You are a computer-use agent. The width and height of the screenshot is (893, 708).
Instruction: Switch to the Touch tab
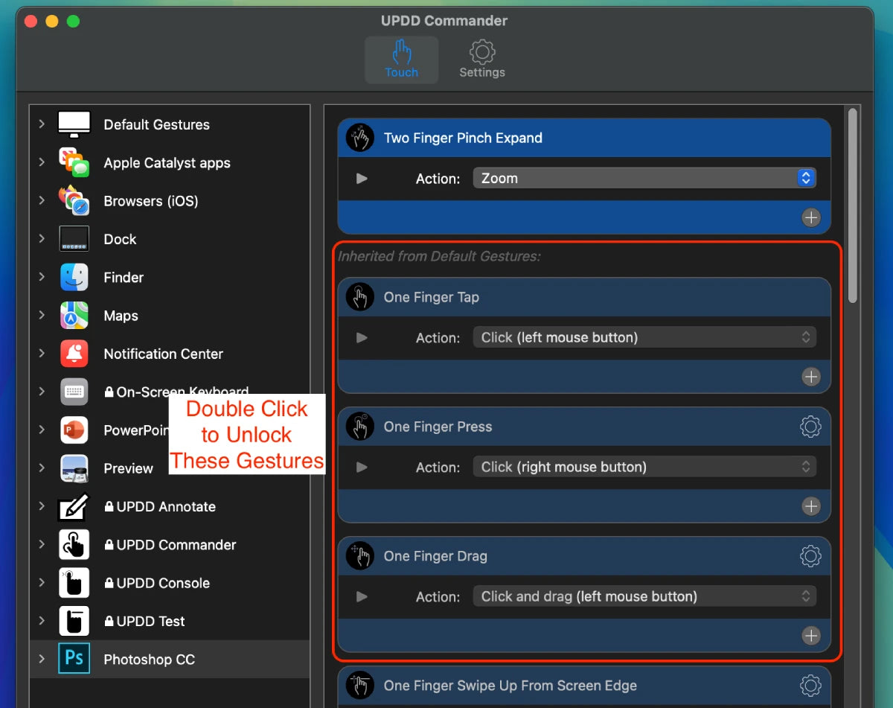click(x=401, y=59)
